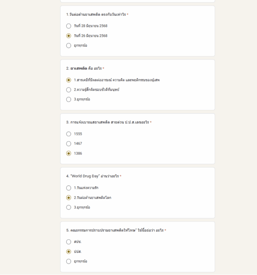Click question 4 title about World Drug Day
The width and height of the screenshot is (257, 275).
pos(92,176)
